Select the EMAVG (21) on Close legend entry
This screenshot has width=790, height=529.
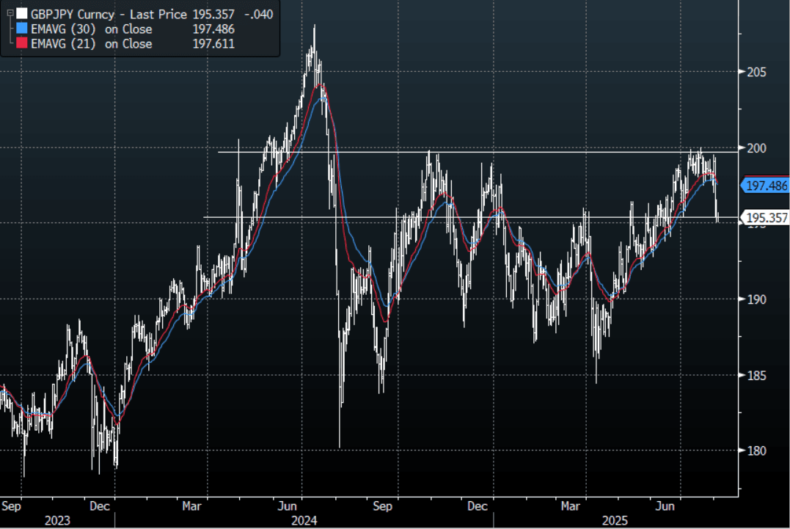click(x=91, y=44)
